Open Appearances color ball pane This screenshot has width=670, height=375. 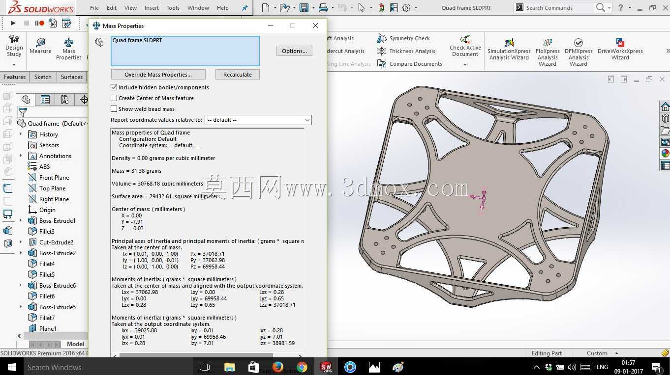[x=665, y=154]
